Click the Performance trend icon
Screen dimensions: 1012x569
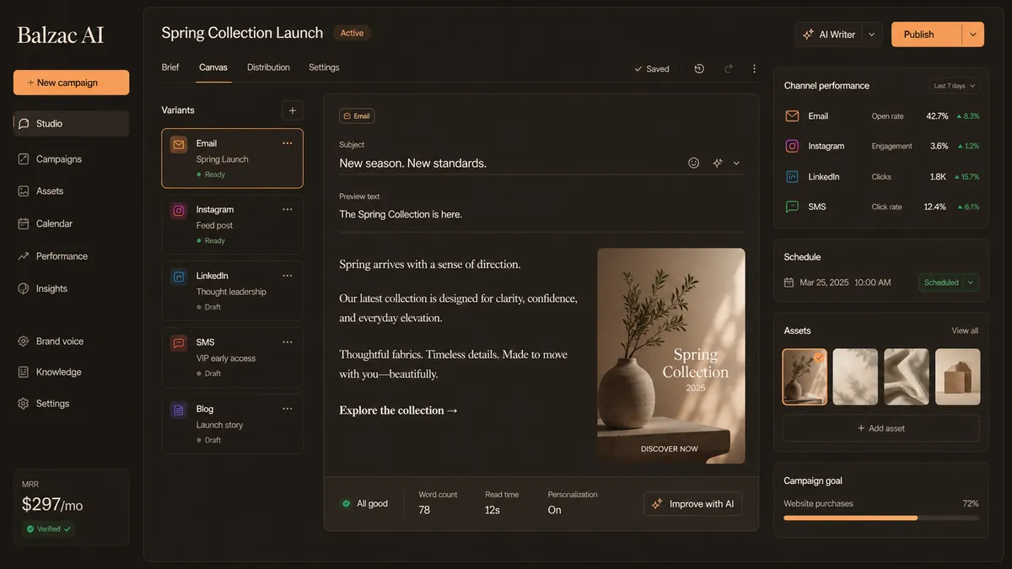tap(24, 256)
